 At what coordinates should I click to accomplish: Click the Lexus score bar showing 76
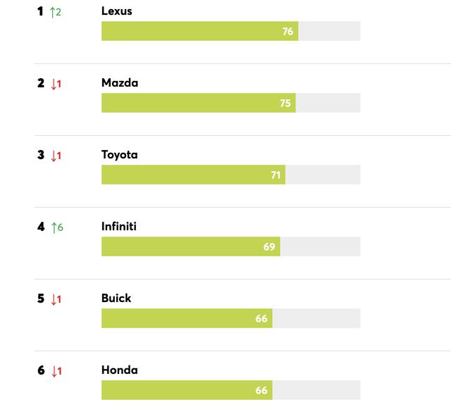tap(199, 31)
